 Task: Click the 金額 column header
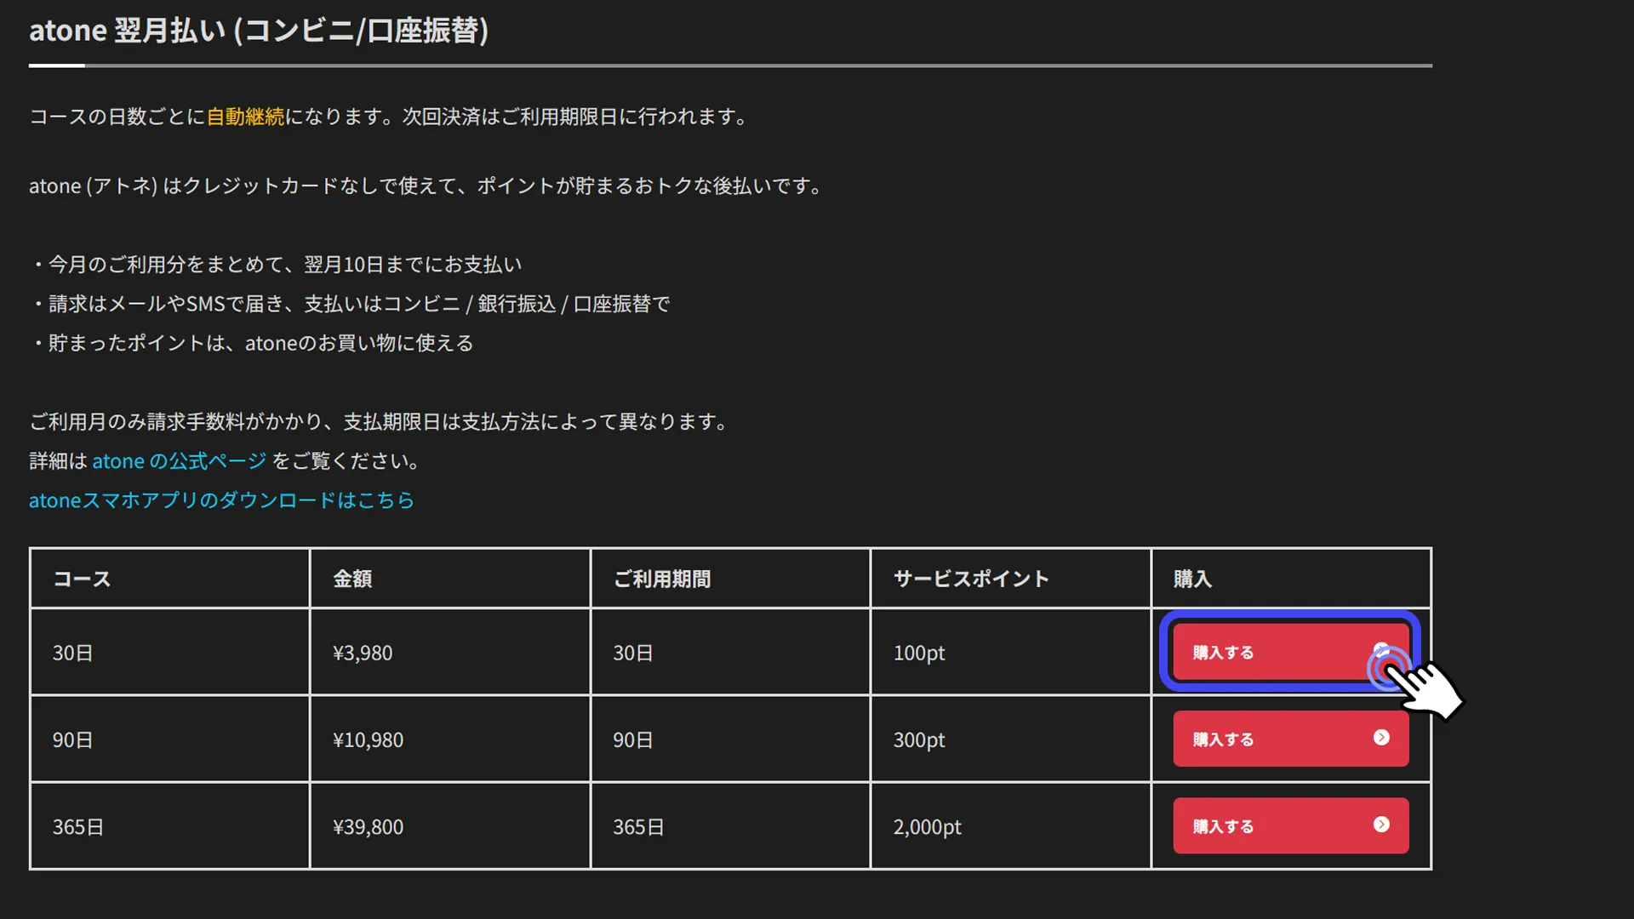pyautogui.click(x=352, y=579)
